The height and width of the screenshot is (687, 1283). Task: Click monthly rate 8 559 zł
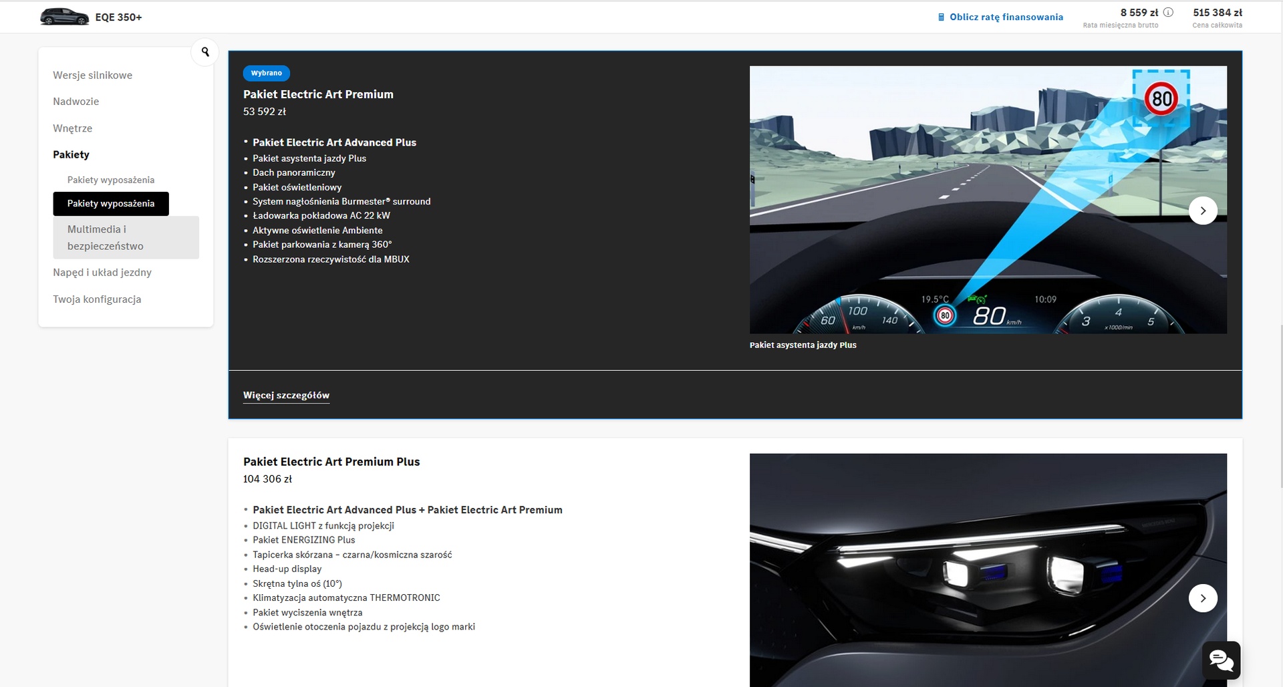pos(1139,12)
